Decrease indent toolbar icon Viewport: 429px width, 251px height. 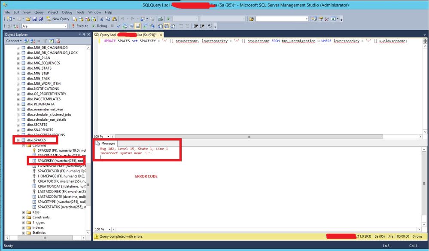click(196, 26)
